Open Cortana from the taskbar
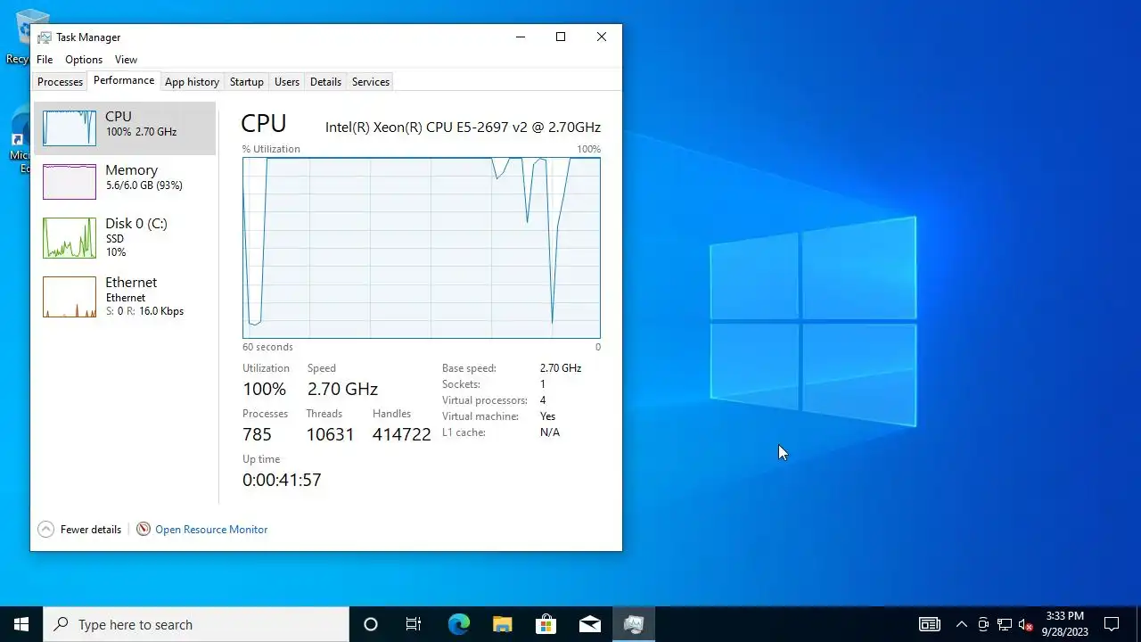1141x642 pixels. point(371,624)
